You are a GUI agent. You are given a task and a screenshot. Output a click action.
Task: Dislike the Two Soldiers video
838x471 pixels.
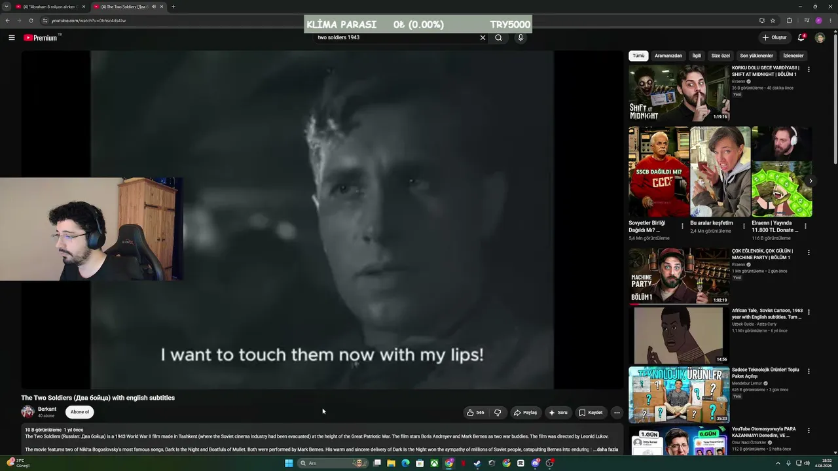[x=498, y=413]
